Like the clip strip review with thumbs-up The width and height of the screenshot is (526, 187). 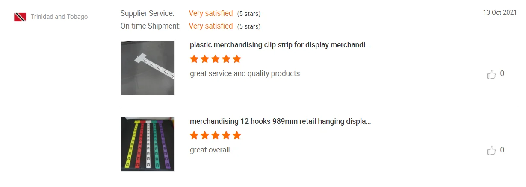click(491, 74)
